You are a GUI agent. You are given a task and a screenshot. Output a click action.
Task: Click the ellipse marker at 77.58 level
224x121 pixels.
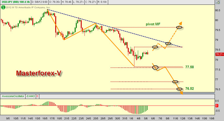[155, 67]
